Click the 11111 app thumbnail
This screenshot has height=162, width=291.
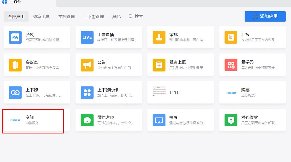pos(159,91)
